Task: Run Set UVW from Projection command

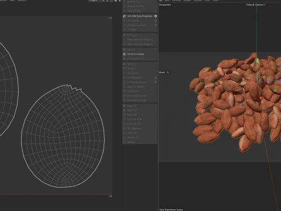Action: coord(139,16)
